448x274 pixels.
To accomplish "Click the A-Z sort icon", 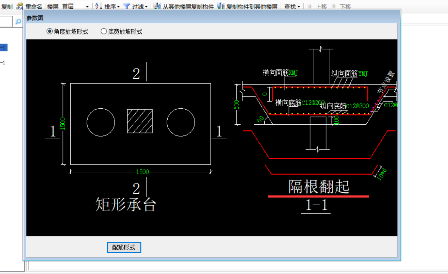I will pos(99,6).
